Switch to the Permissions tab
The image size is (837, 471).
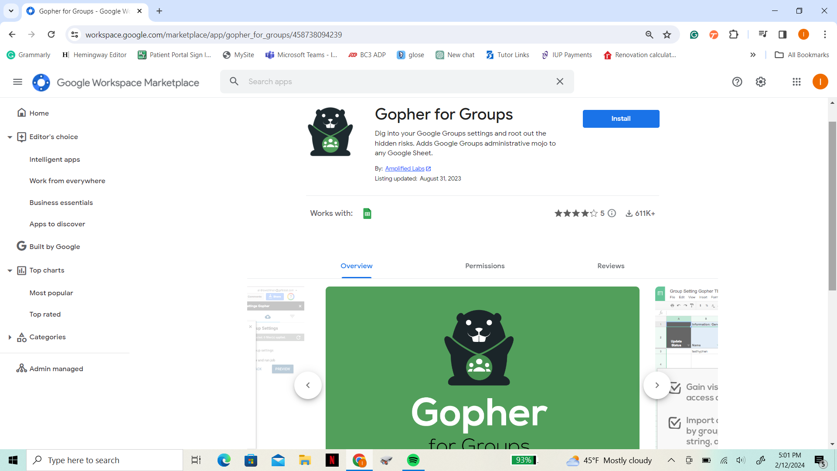click(485, 266)
